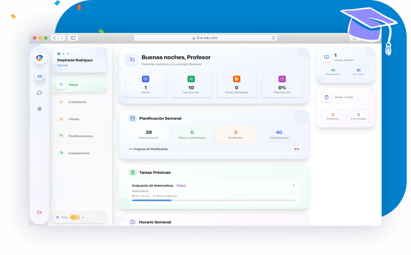Toggle the browser sidebar button
The height and width of the screenshot is (255, 411).
click(73, 38)
